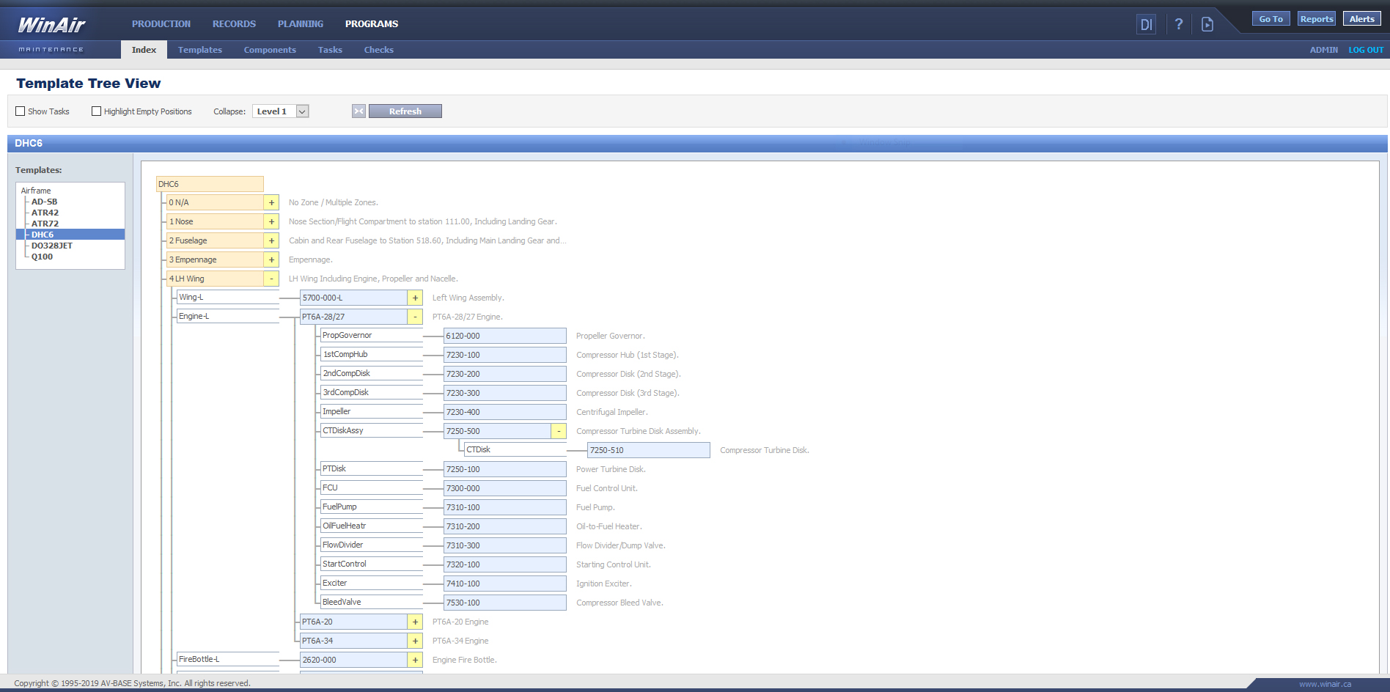
Task: Click the StartControl position box
Action: click(x=372, y=564)
